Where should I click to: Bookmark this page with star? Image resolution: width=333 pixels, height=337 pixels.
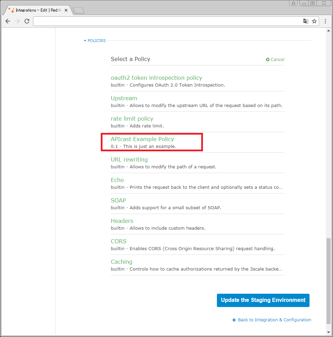point(314,21)
